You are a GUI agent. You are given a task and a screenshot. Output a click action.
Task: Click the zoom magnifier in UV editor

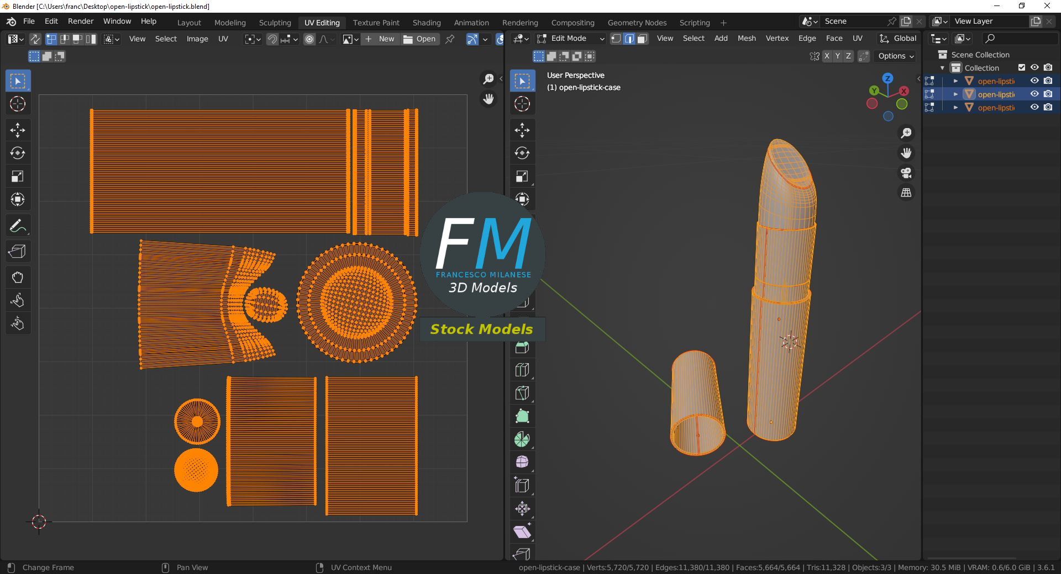pyautogui.click(x=489, y=79)
